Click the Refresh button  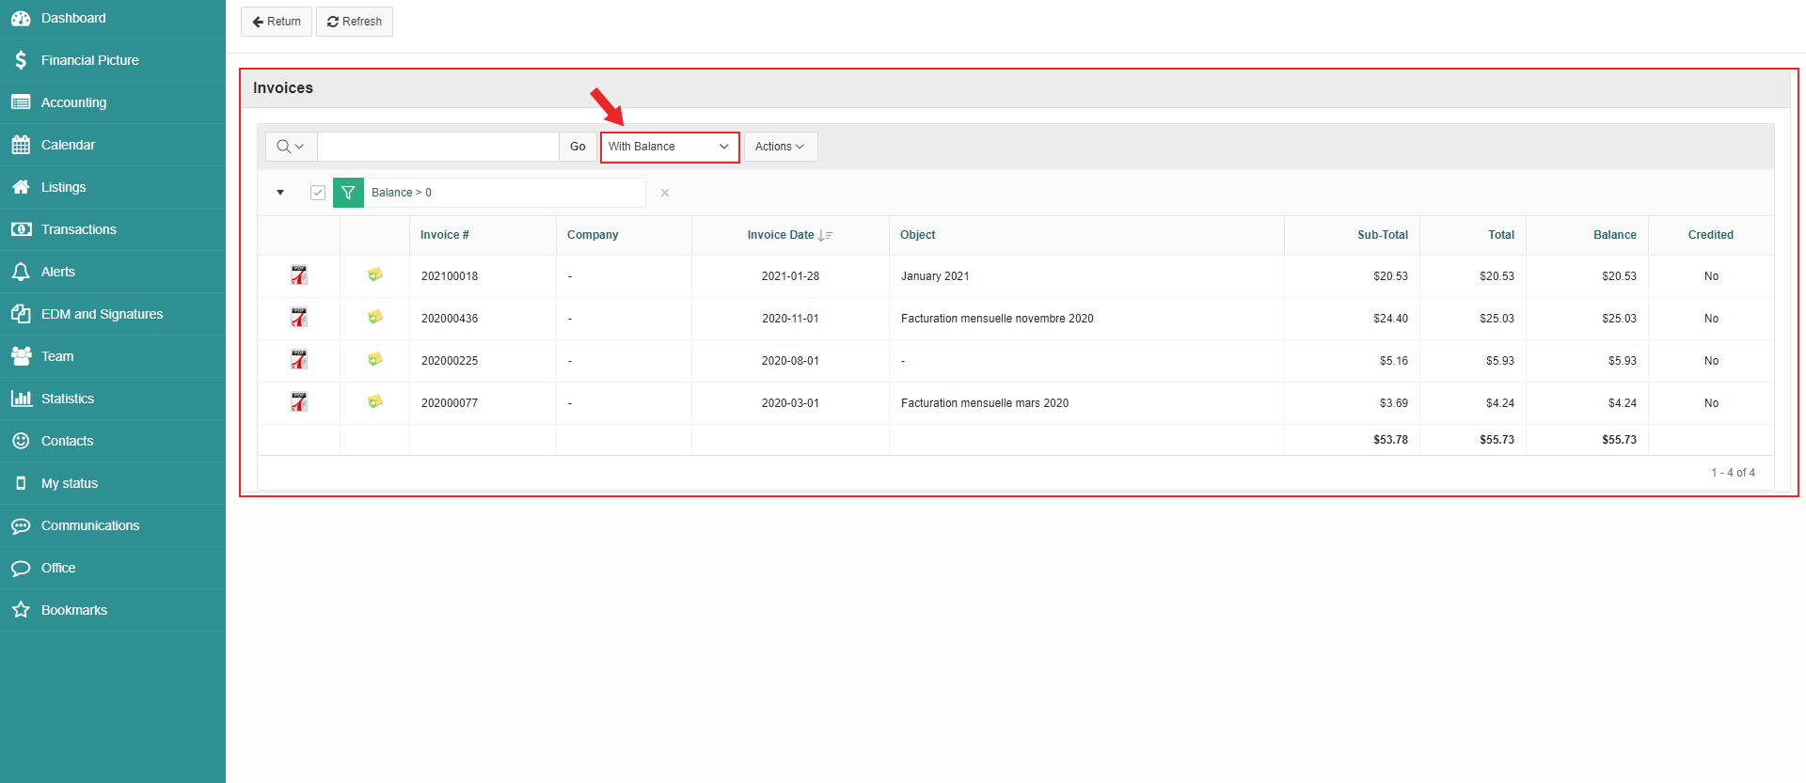(355, 22)
